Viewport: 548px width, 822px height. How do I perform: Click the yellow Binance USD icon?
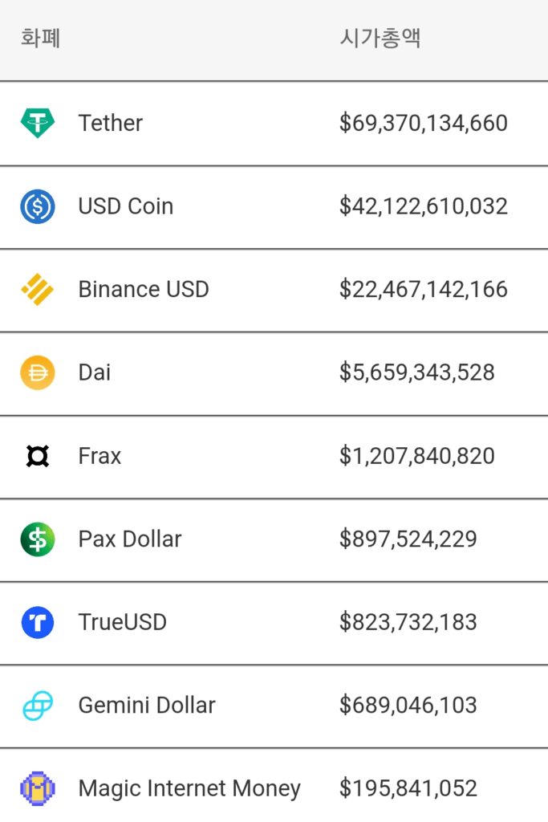[x=37, y=289]
